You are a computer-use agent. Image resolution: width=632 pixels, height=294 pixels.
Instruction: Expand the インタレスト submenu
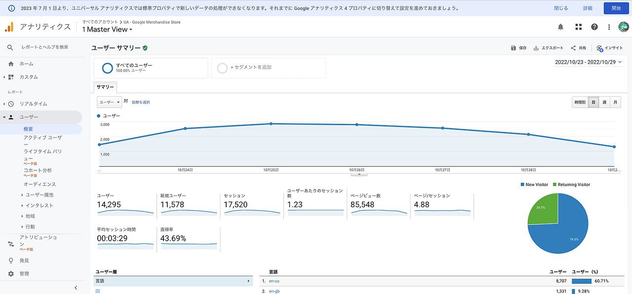coord(22,206)
